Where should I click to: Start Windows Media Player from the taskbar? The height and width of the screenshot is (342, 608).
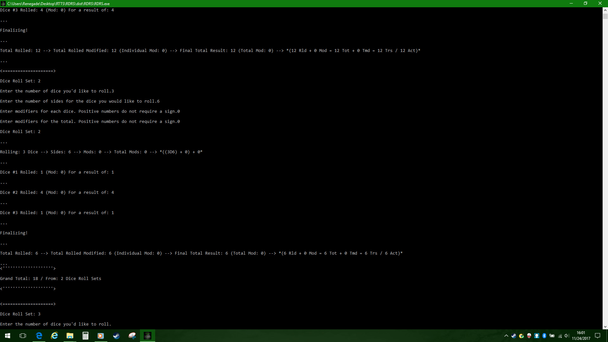[101, 336]
